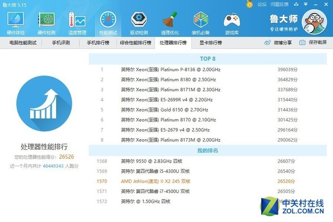333x222 pixels.
Task: Open 硬件体检 hardware checkup icon
Action: pyautogui.click(x=16, y=23)
